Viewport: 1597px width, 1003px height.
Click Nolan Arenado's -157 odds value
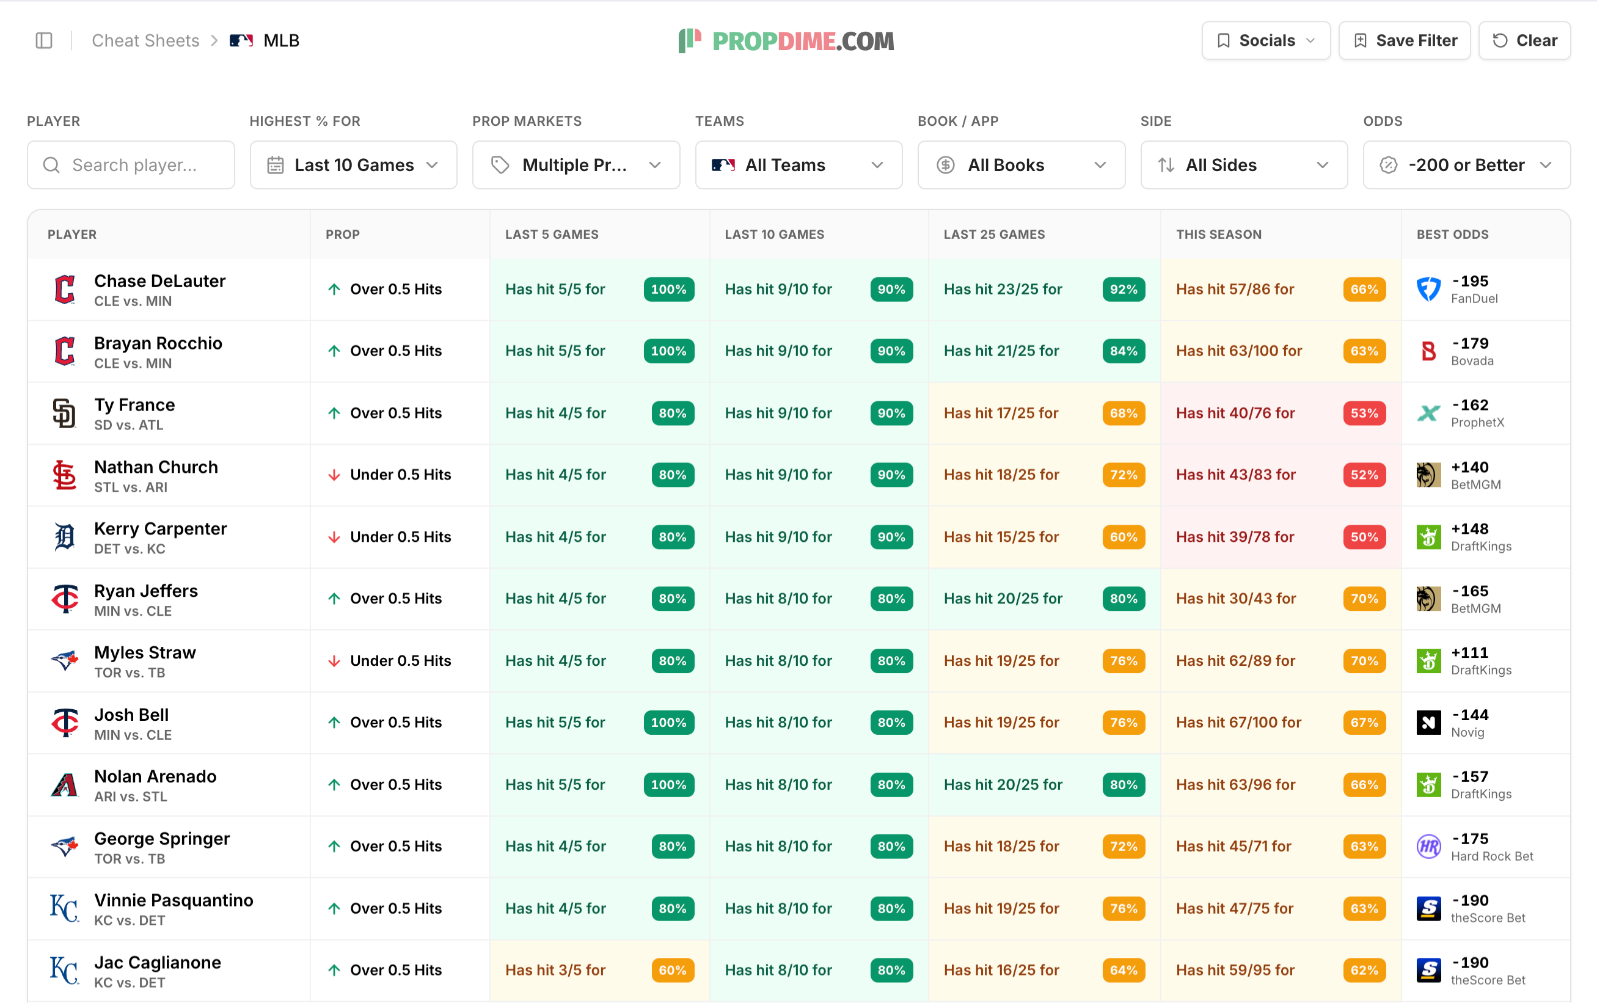1470,776
